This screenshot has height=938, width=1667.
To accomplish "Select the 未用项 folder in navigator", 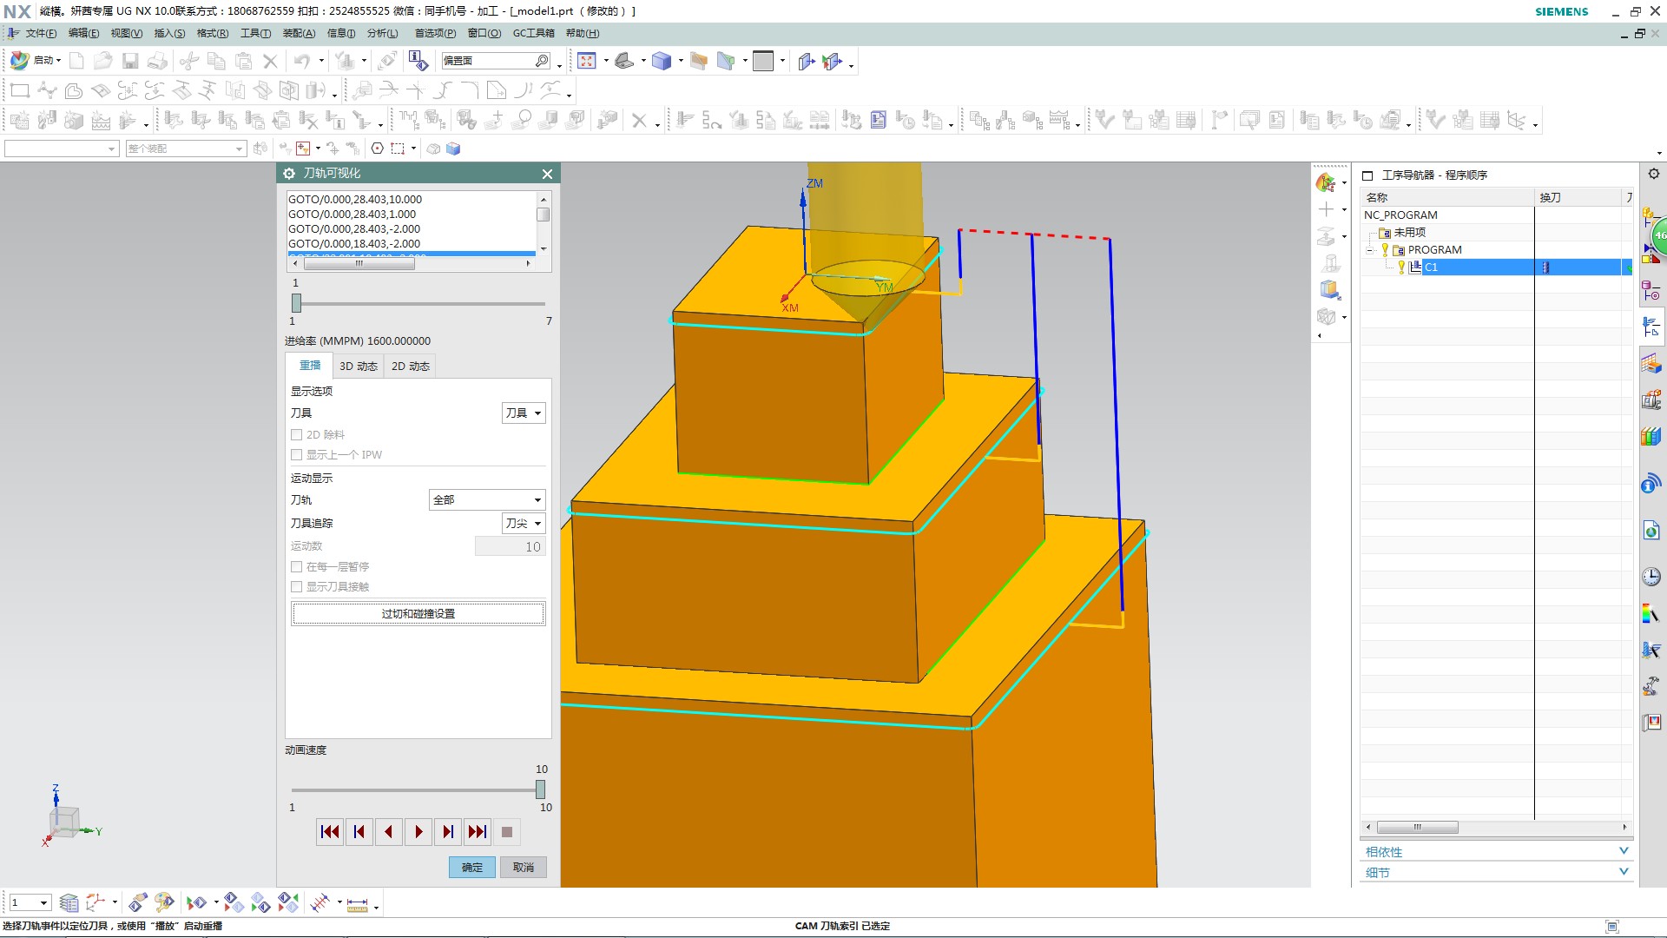I will coord(1409,233).
